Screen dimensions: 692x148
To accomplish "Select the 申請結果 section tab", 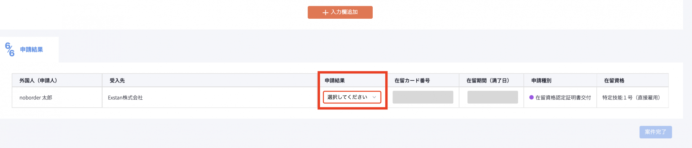I will [31, 50].
